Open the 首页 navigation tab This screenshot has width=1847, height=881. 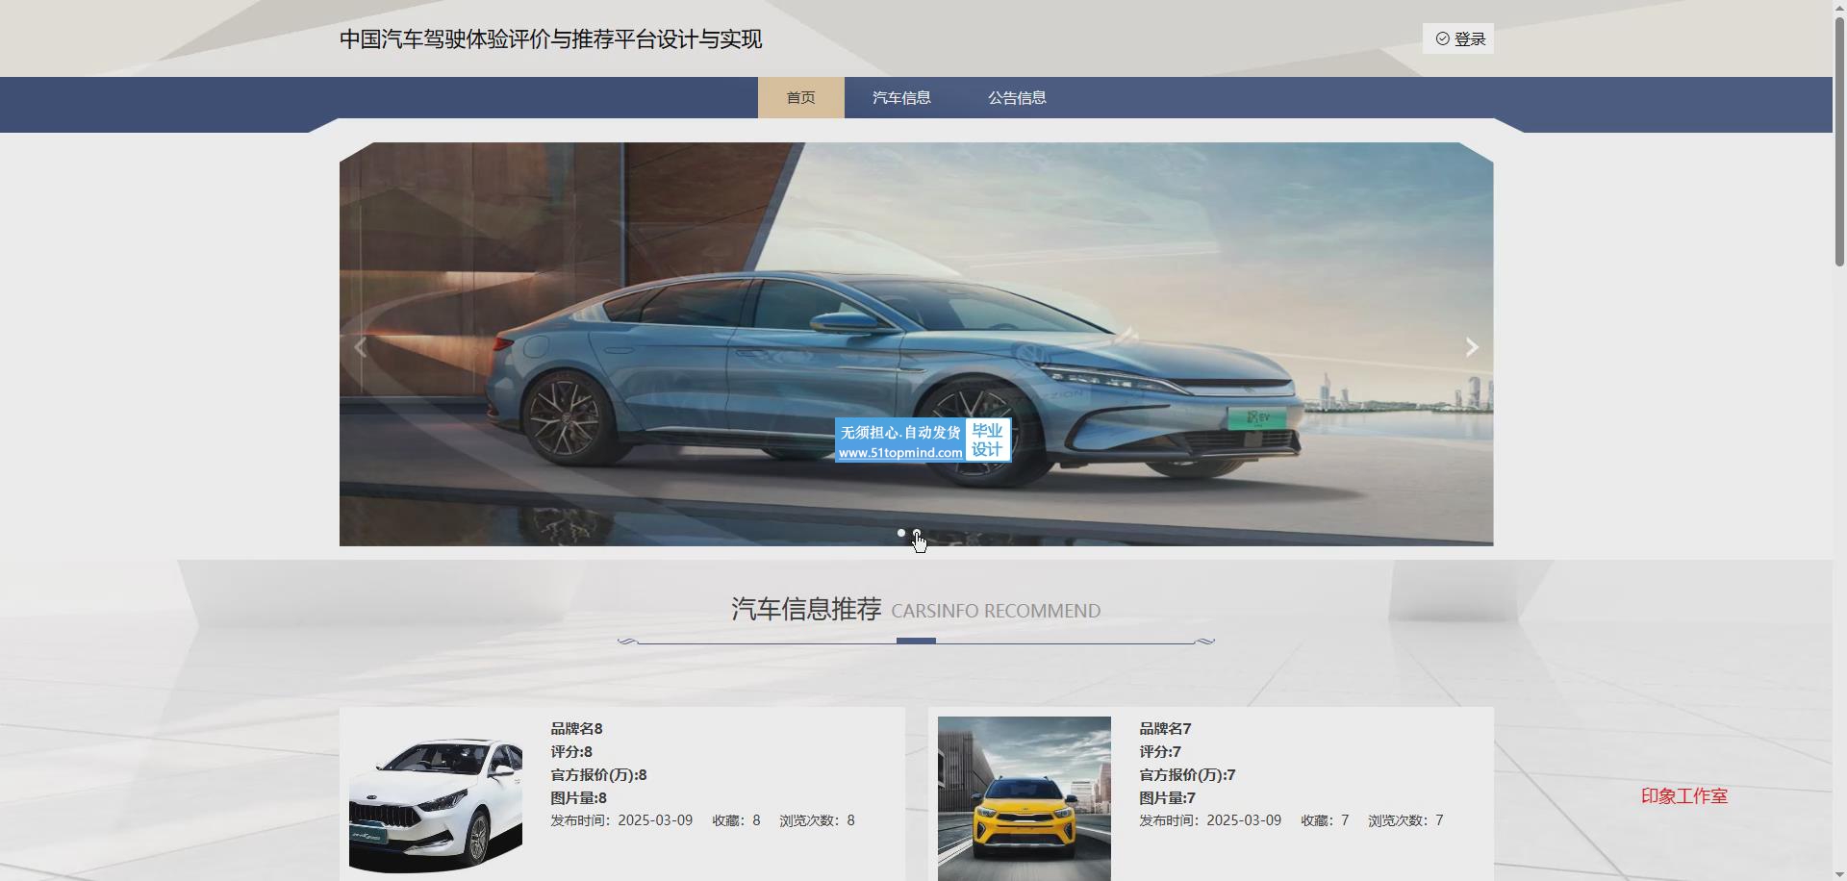[800, 98]
